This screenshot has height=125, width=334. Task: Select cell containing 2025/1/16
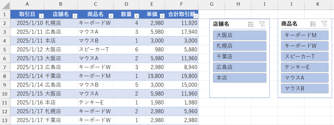coord(27,103)
